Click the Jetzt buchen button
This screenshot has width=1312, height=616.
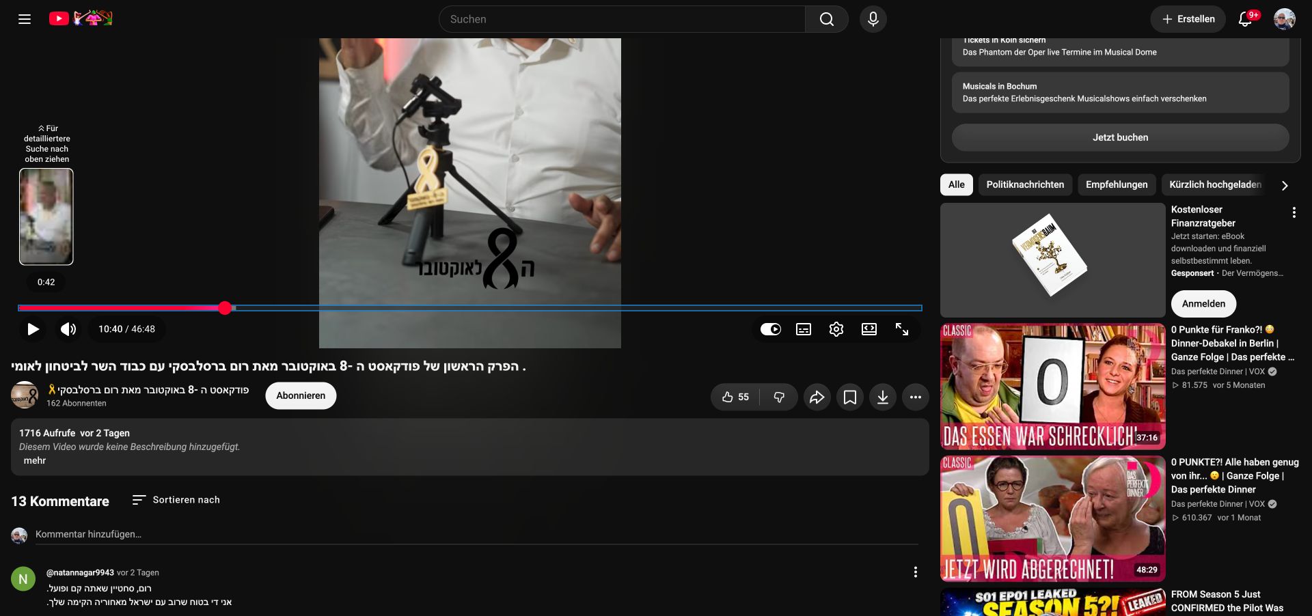click(x=1121, y=137)
